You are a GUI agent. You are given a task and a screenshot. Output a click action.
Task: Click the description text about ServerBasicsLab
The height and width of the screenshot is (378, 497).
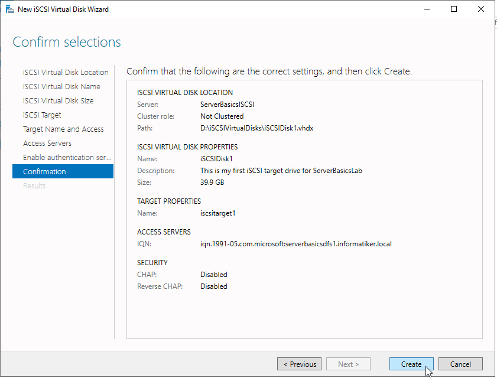281,171
